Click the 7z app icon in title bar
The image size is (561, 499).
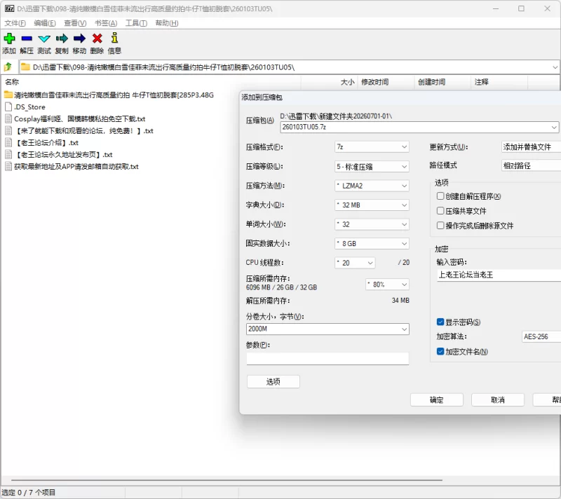(x=9, y=8)
